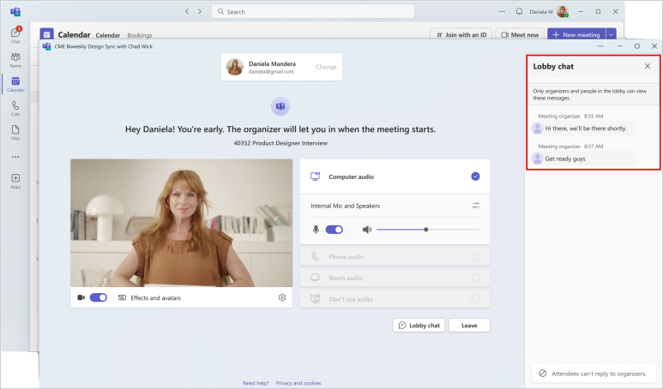Viewport: 663px width, 389px height.
Task: Open video settings gear icon
Action: tap(281, 297)
